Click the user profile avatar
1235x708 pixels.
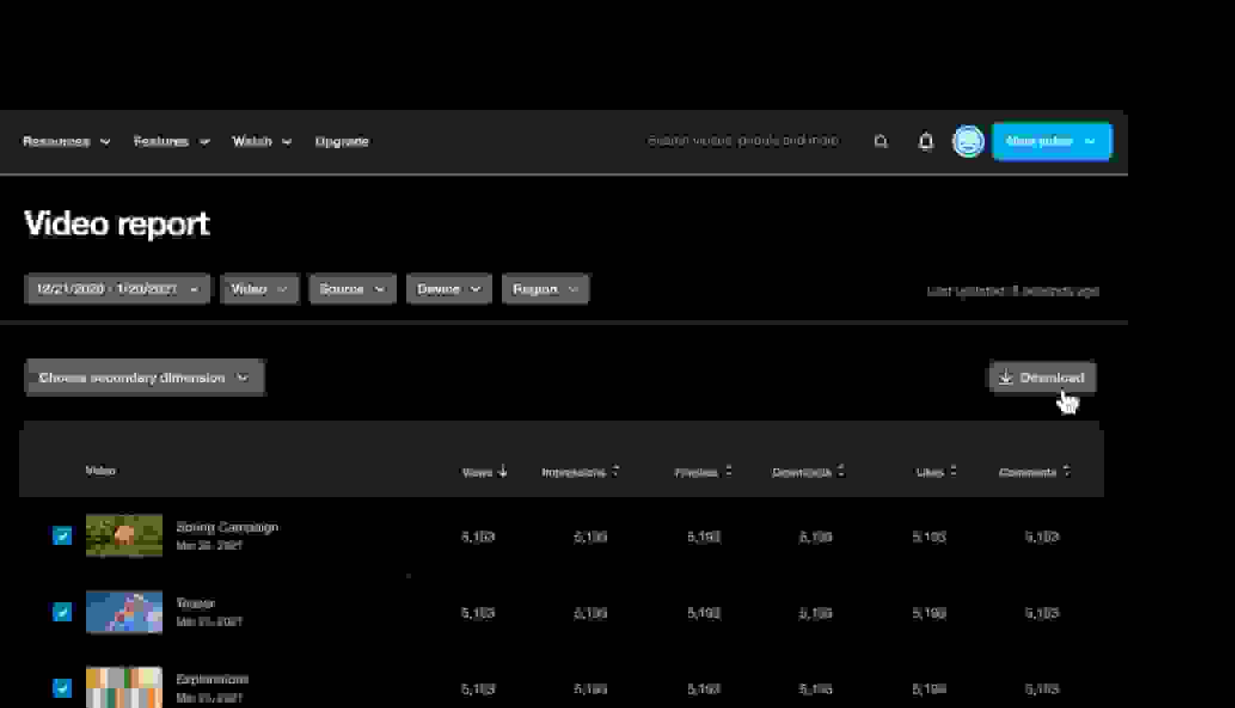967,142
